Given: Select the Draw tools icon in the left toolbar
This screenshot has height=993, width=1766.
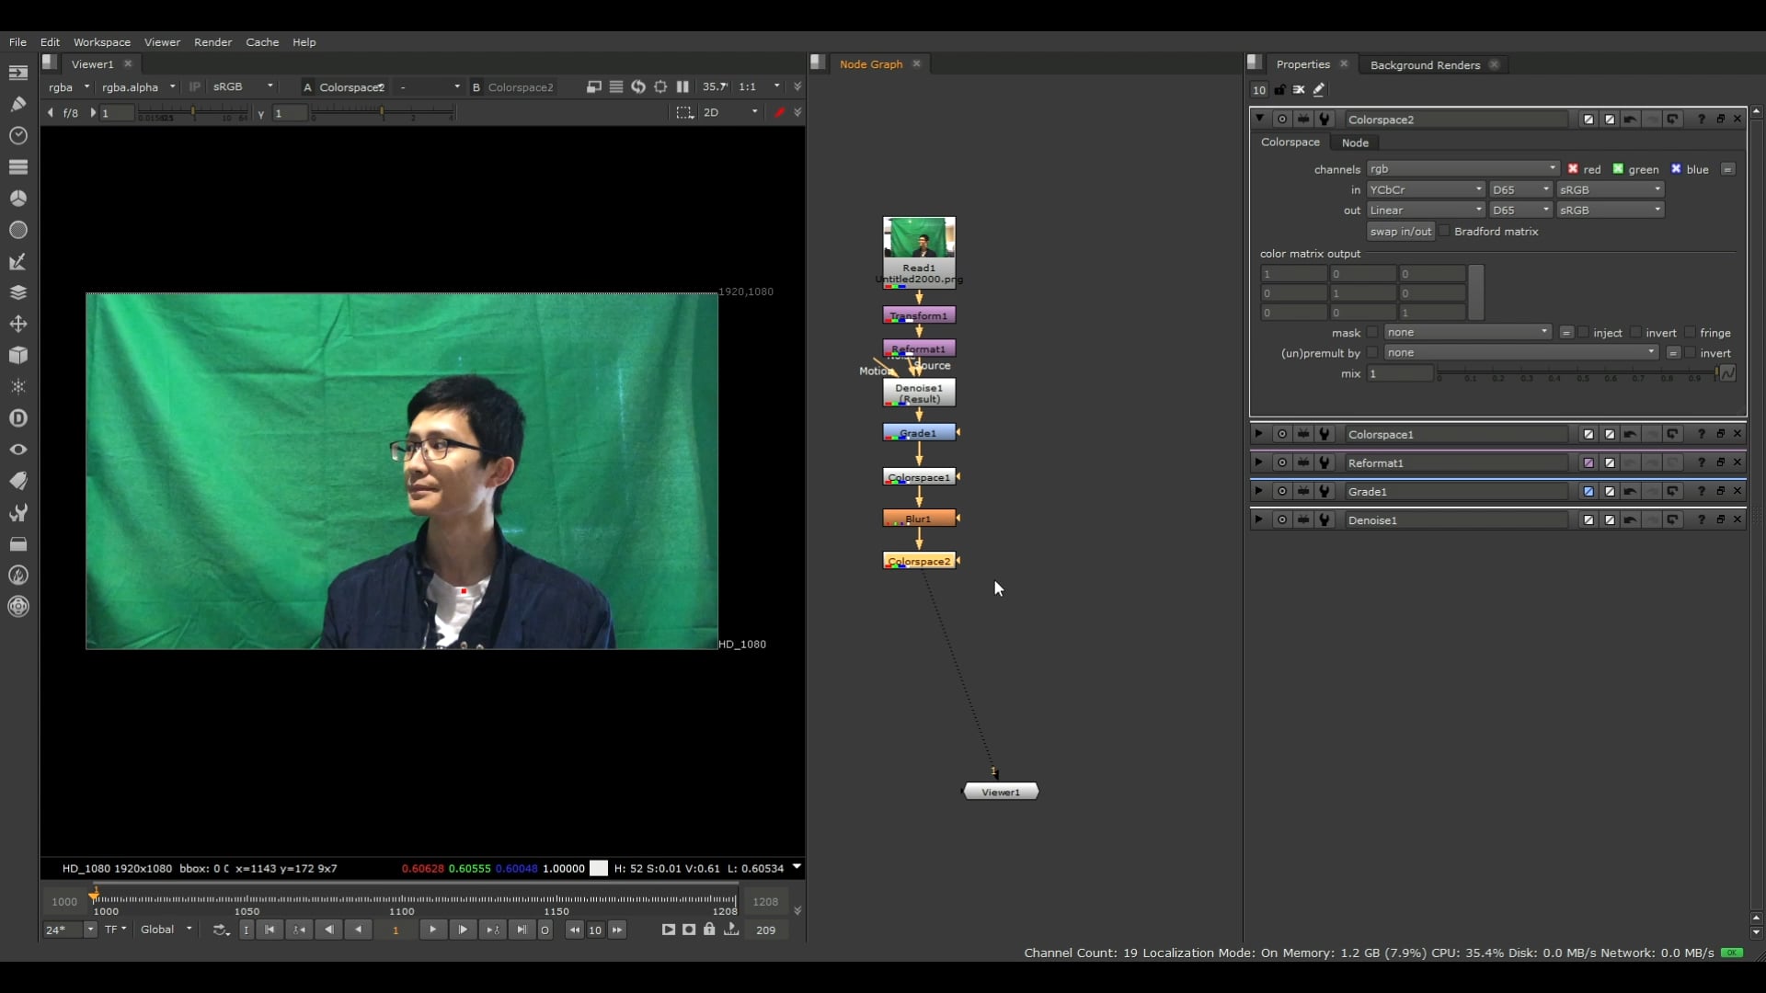Looking at the screenshot, I should point(18,104).
